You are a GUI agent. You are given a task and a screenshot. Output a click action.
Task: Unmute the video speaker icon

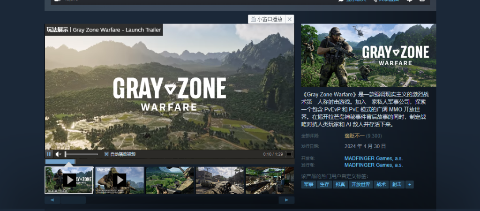click(x=58, y=154)
